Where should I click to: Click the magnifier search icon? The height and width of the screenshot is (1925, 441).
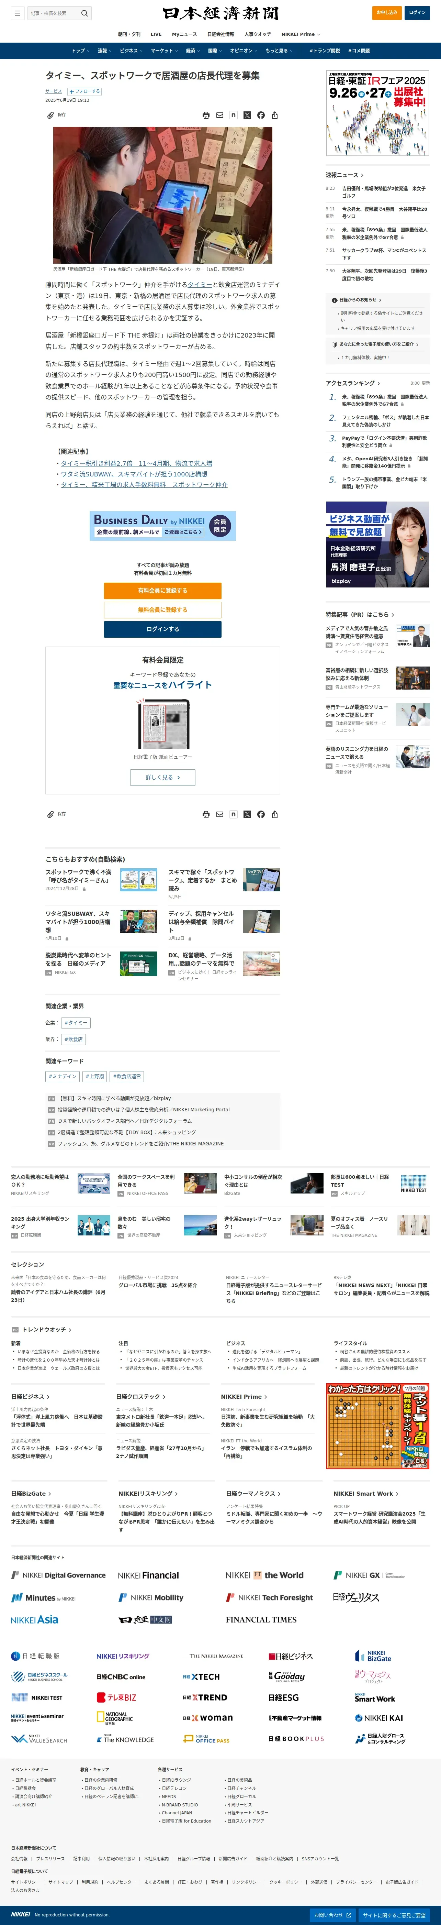point(84,13)
